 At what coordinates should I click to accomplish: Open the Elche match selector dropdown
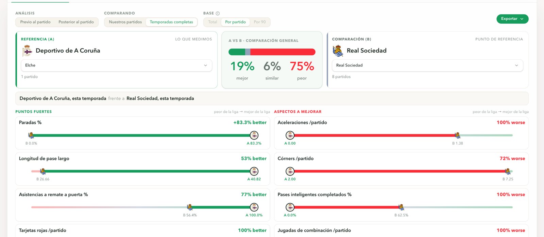116,66
